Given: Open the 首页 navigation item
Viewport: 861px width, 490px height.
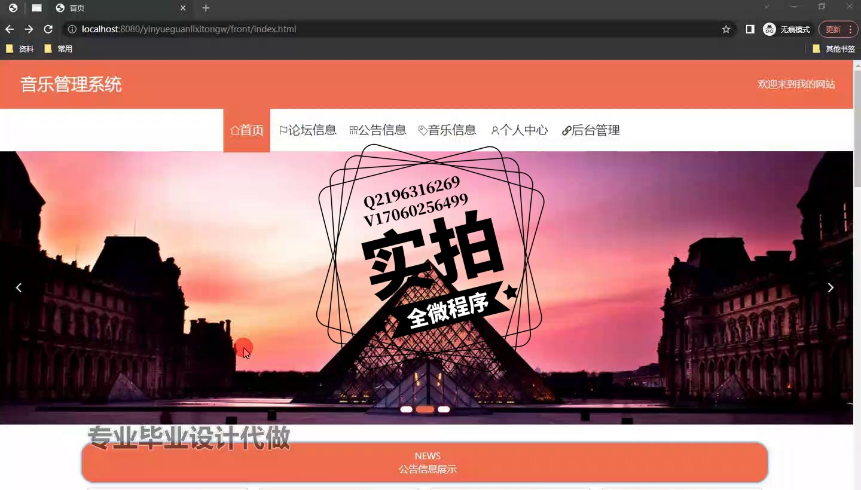Looking at the screenshot, I should (247, 130).
